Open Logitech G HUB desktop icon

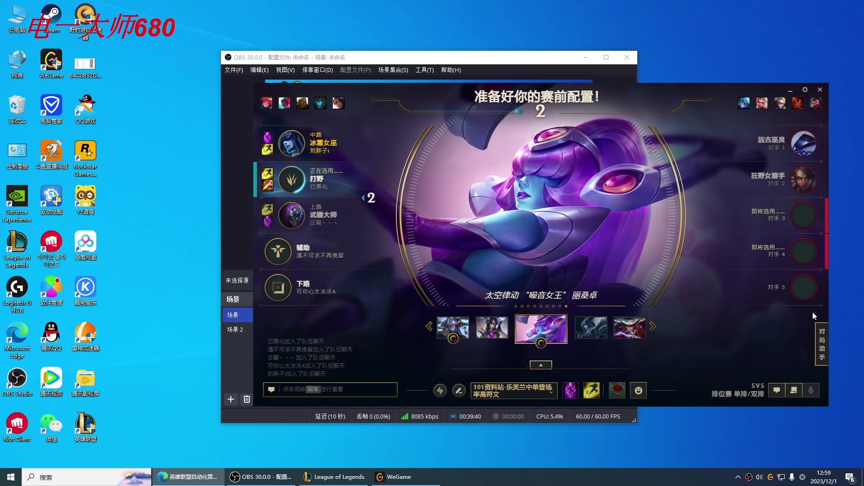click(17, 295)
